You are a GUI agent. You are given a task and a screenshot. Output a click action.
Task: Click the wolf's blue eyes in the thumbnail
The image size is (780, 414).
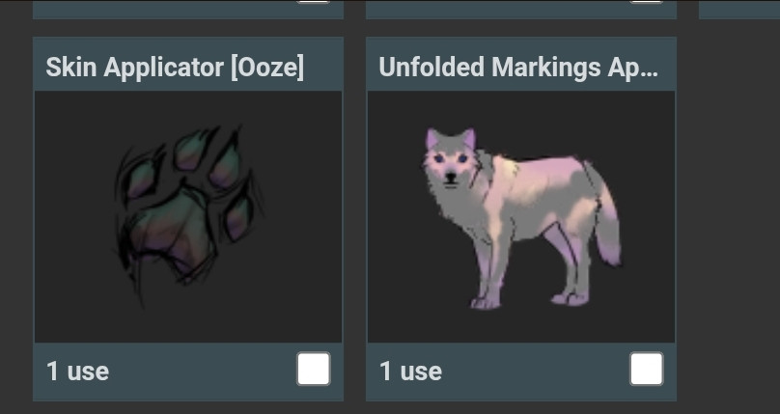click(451, 158)
